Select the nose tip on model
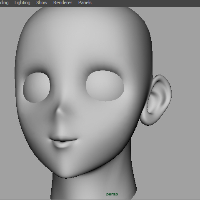 click(x=60, y=111)
